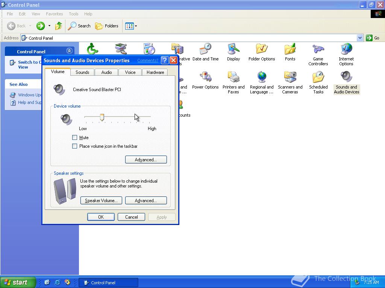Click the Speaker Volume button
This screenshot has height=288, width=385.
tap(101, 201)
